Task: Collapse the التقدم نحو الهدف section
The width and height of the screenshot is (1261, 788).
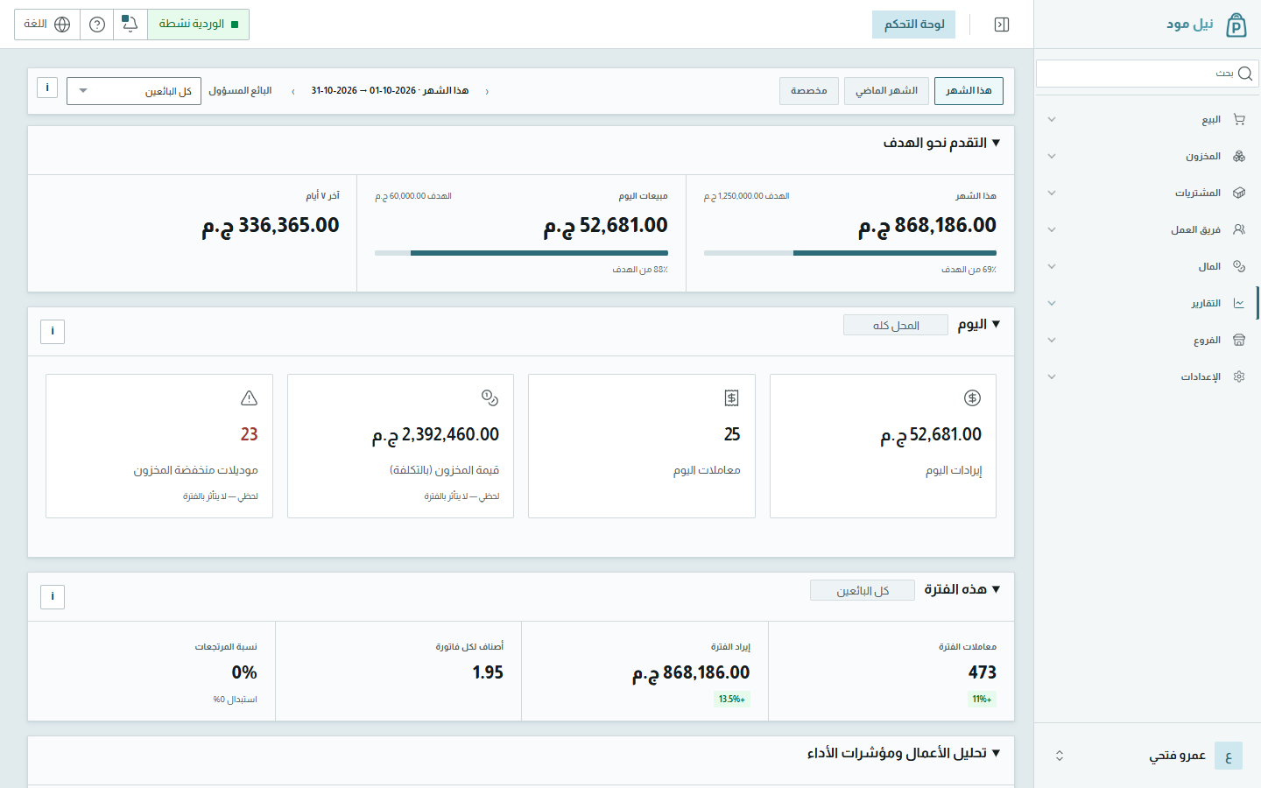Action: coord(996,143)
